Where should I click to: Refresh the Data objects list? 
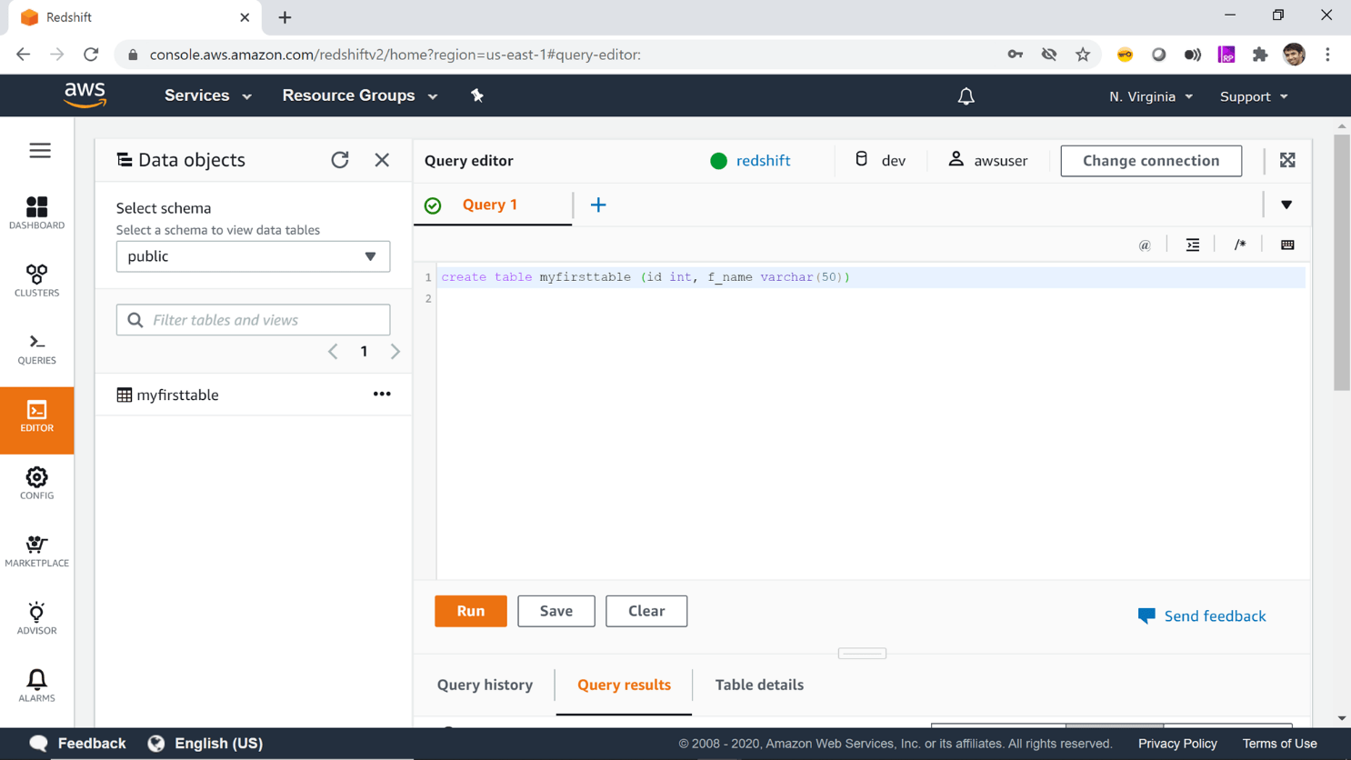[x=340, y=160]
